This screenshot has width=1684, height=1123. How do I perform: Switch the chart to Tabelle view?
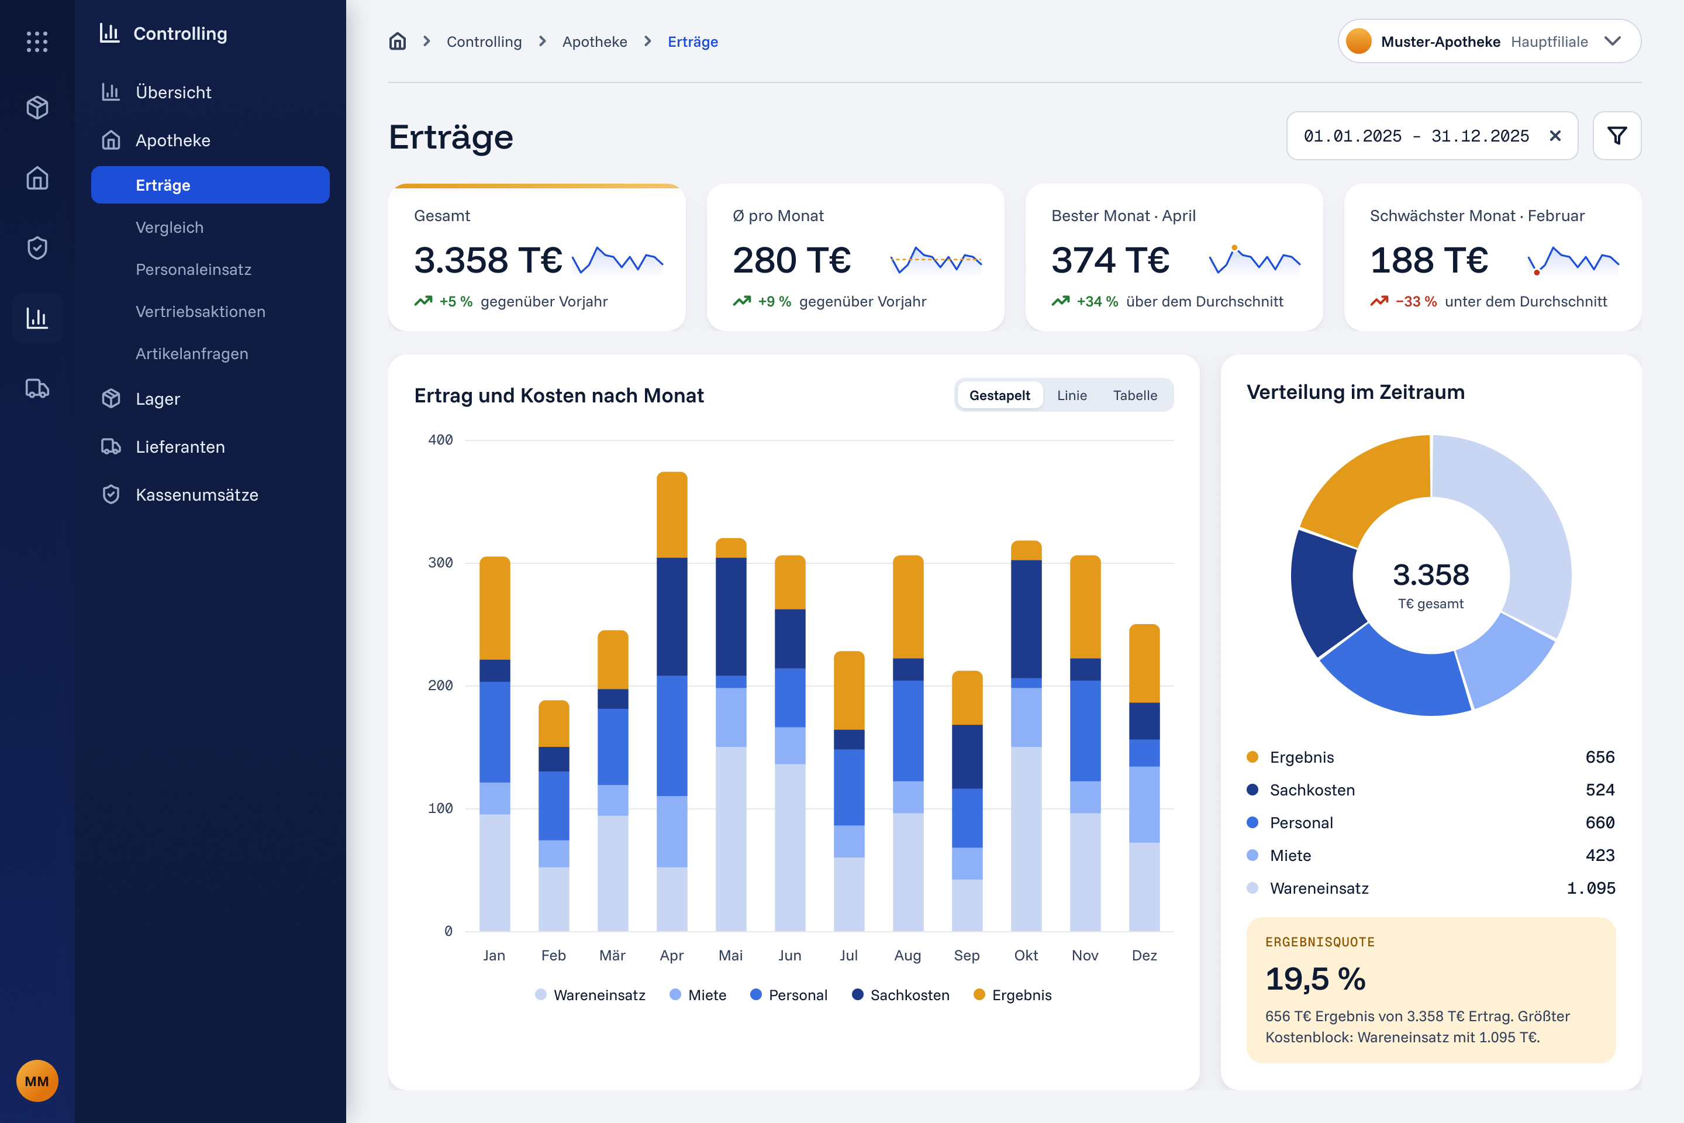[1135, 395]
